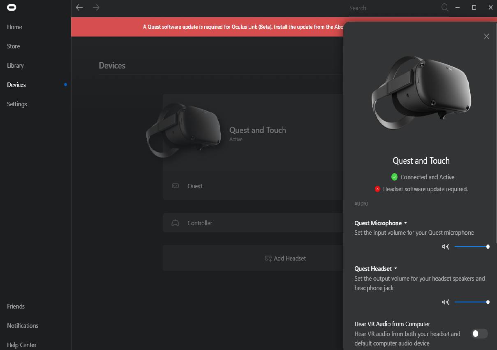Adjust the Quest Microphone input volume slider
Viewport: 497px width, 350px height.
click(471, 247)
